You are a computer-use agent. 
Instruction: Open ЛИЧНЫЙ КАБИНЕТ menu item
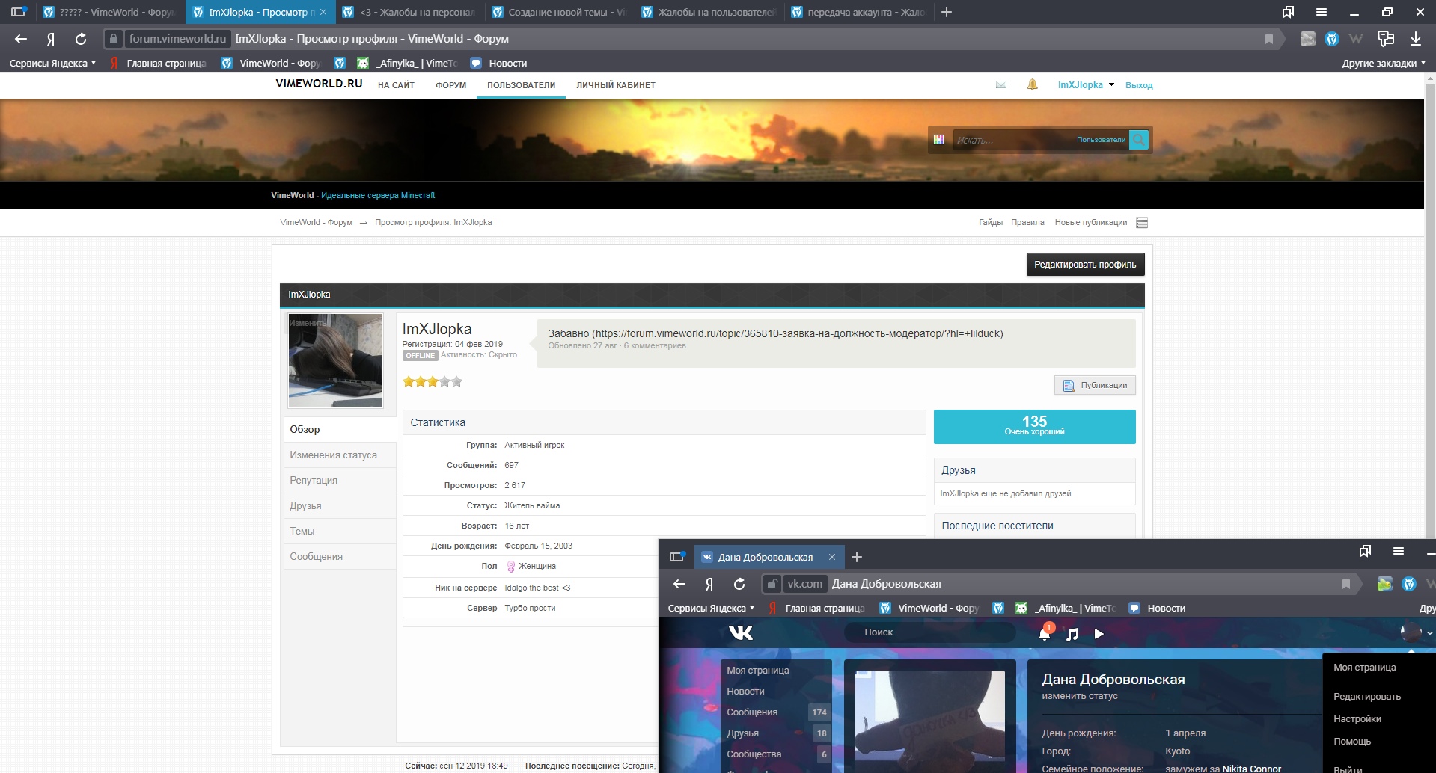tap(615, 85)
